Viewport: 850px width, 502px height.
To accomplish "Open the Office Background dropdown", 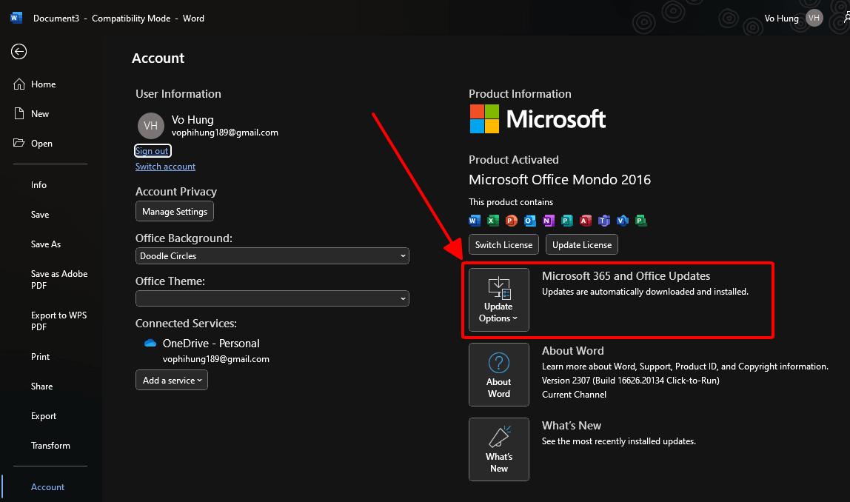I will pos(272,255).
